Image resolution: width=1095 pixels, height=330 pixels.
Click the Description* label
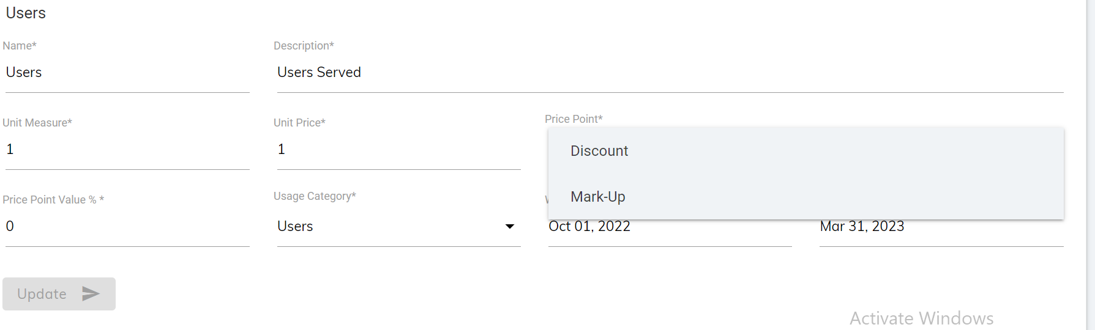click(x=304, y=46)
